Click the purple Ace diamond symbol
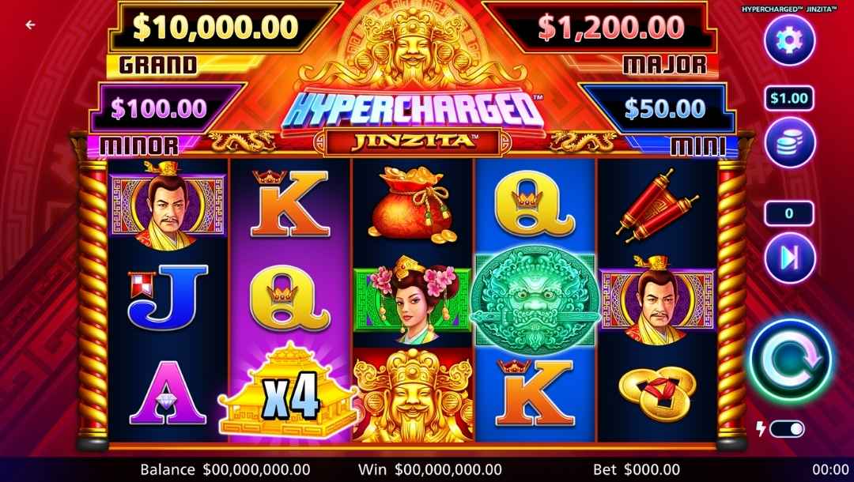 tap(168, 394)
